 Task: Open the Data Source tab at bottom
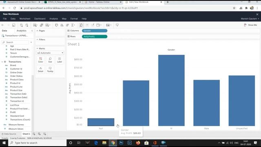(9, 134)
